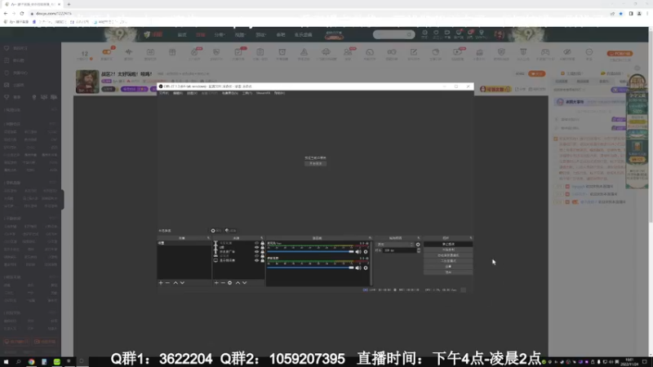Go back in the Chrome browser

coord(6,13)
